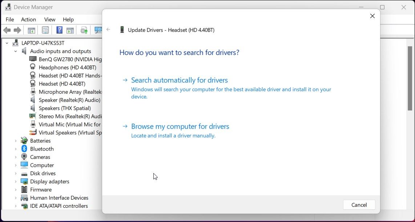This screenshot has height=222, width=415.
Task: Expand the Batteries node
Action: click(x=16, y=141)
